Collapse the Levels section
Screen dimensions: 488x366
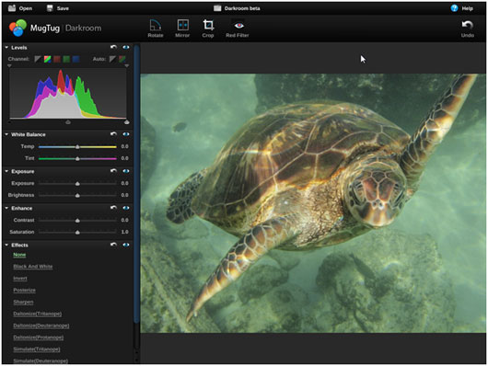pyautogui.click(x=6, y=47)
